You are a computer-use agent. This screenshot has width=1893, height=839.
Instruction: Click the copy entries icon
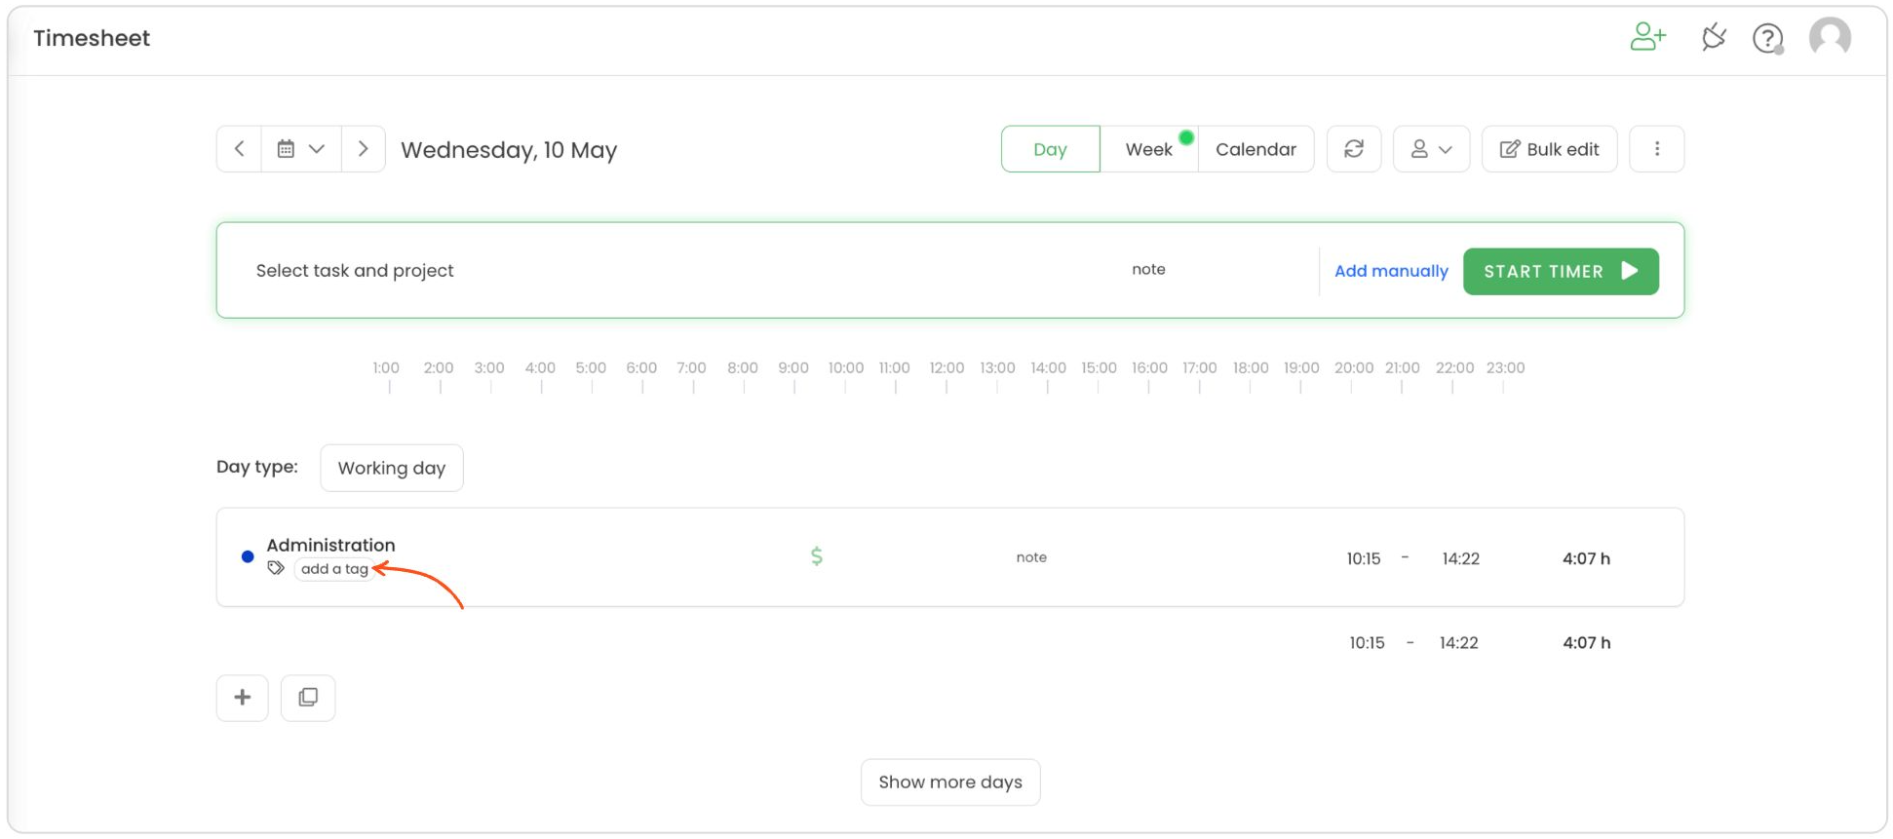point(308,698)
